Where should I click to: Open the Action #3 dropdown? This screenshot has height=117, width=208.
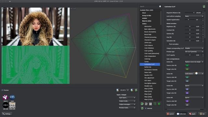coord(194,86)
